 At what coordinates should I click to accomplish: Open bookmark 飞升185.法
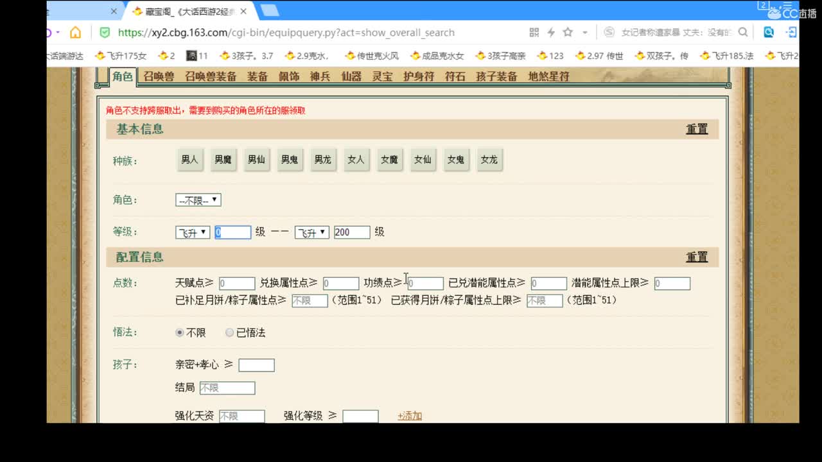coord(726,56)
